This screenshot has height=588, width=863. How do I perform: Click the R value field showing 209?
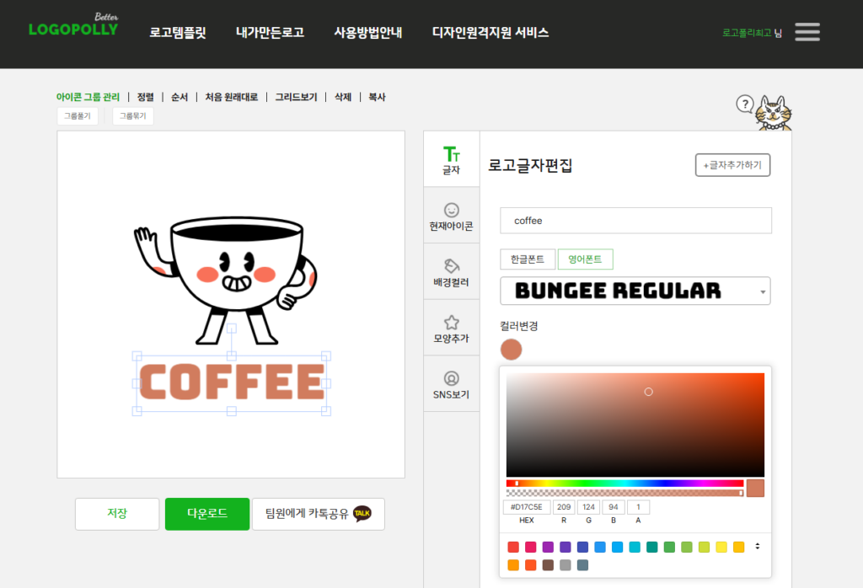pos(564,507)
